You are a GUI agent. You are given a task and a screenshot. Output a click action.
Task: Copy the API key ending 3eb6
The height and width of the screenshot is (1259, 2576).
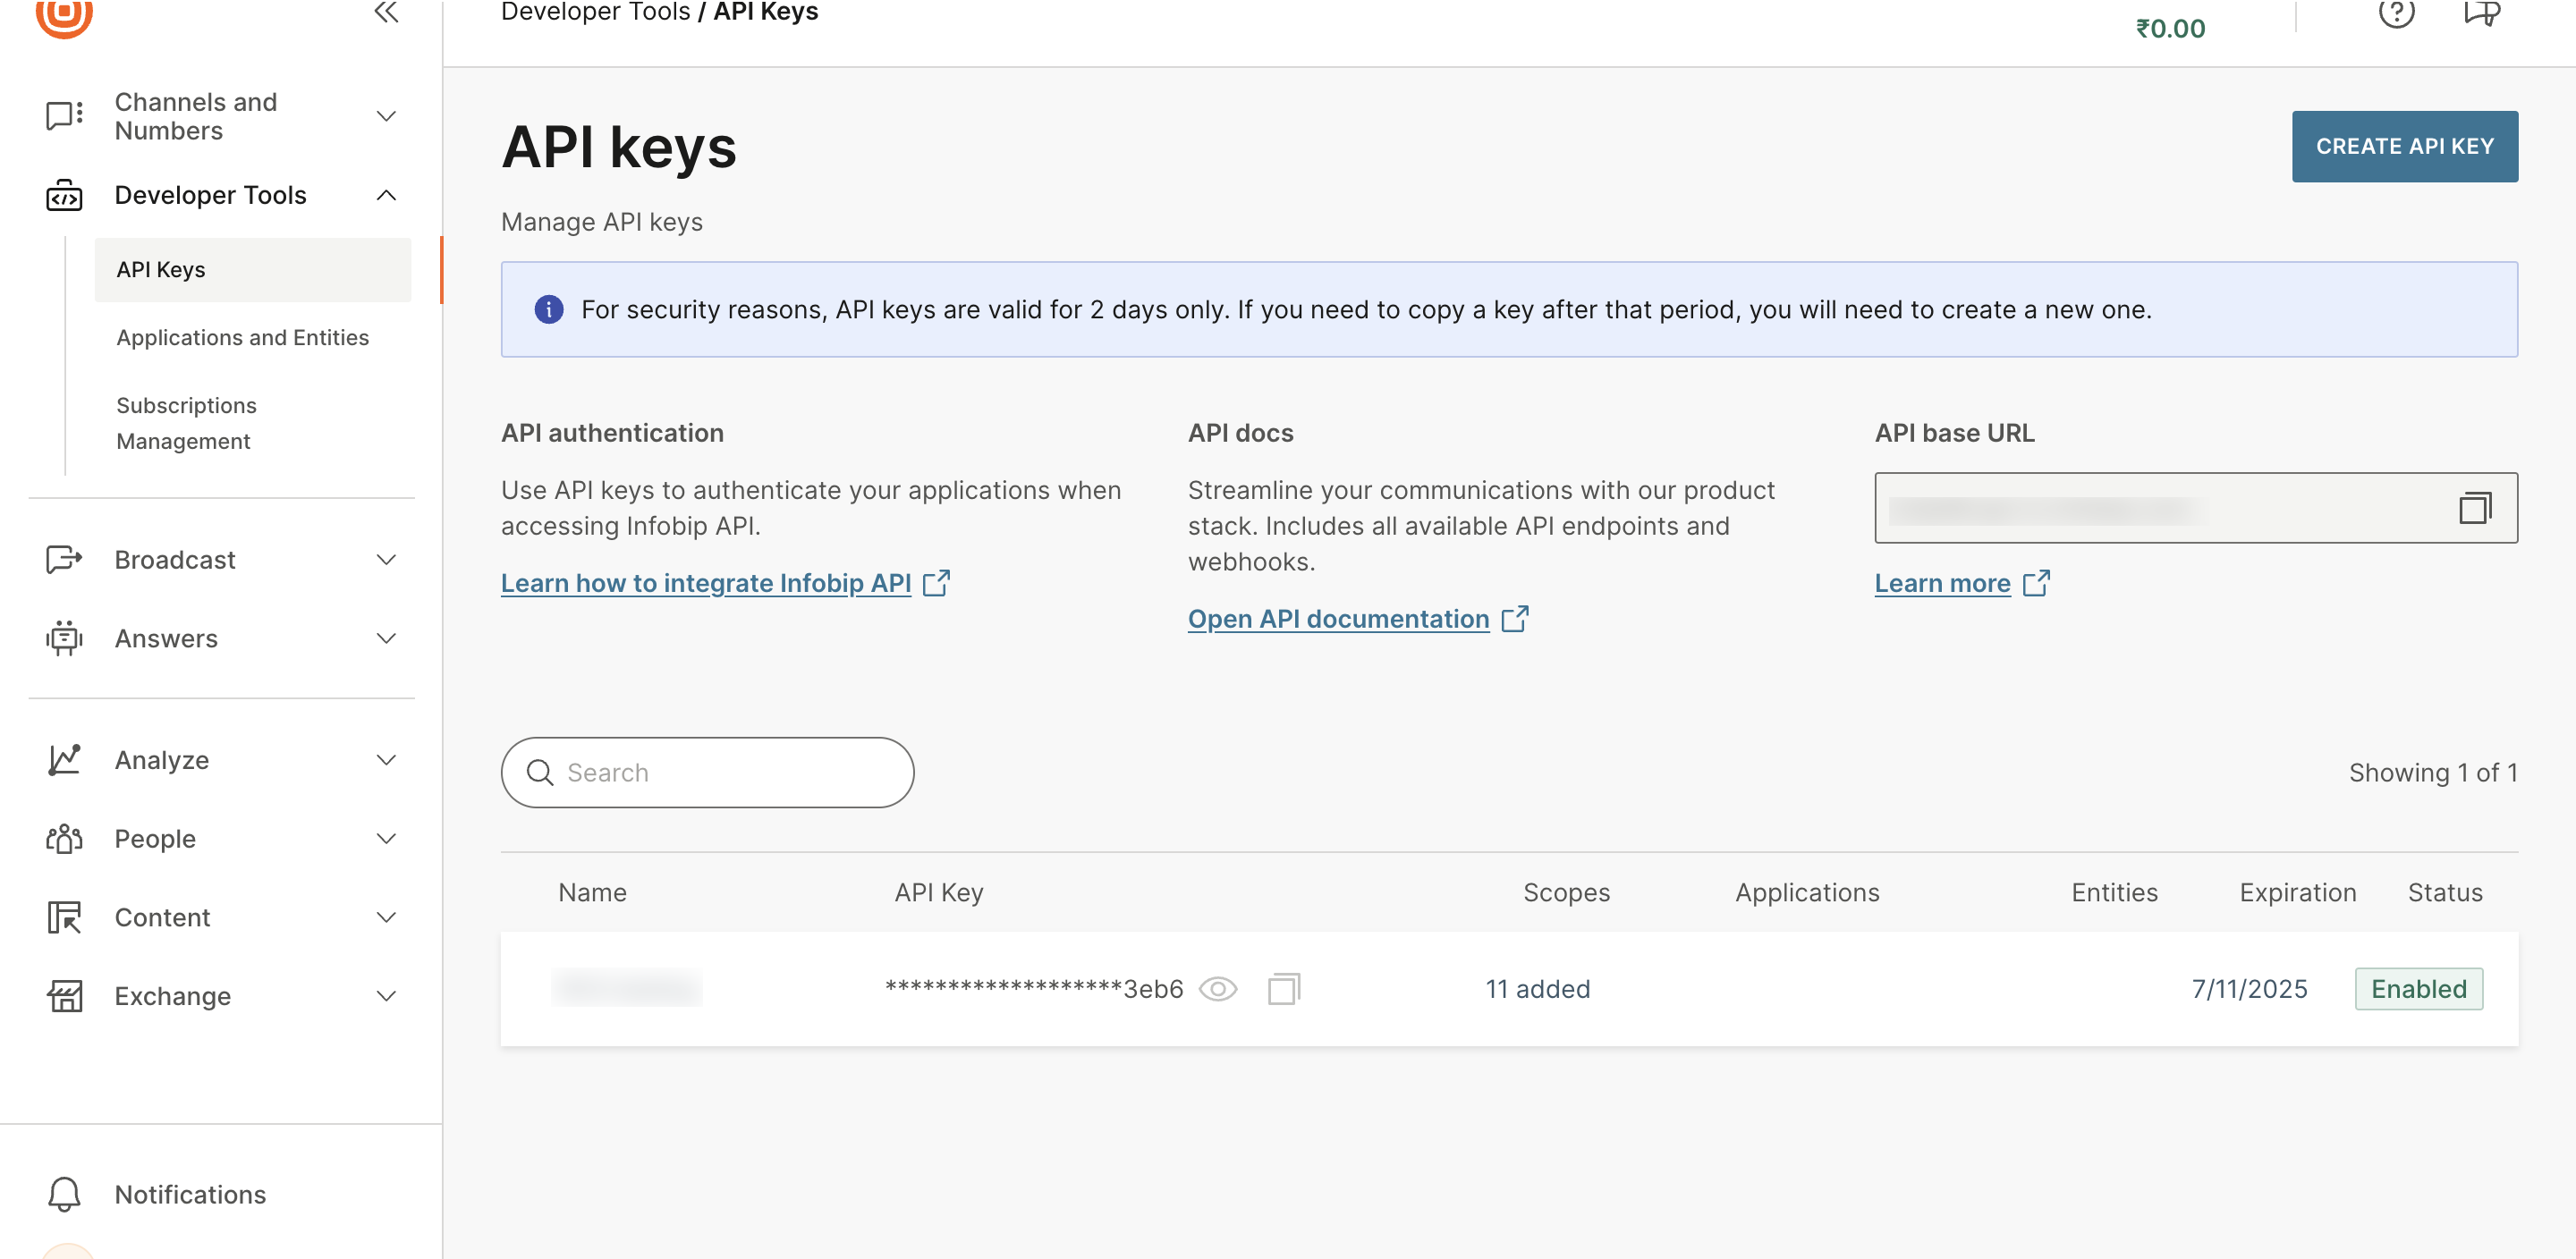coord(1284,989)
